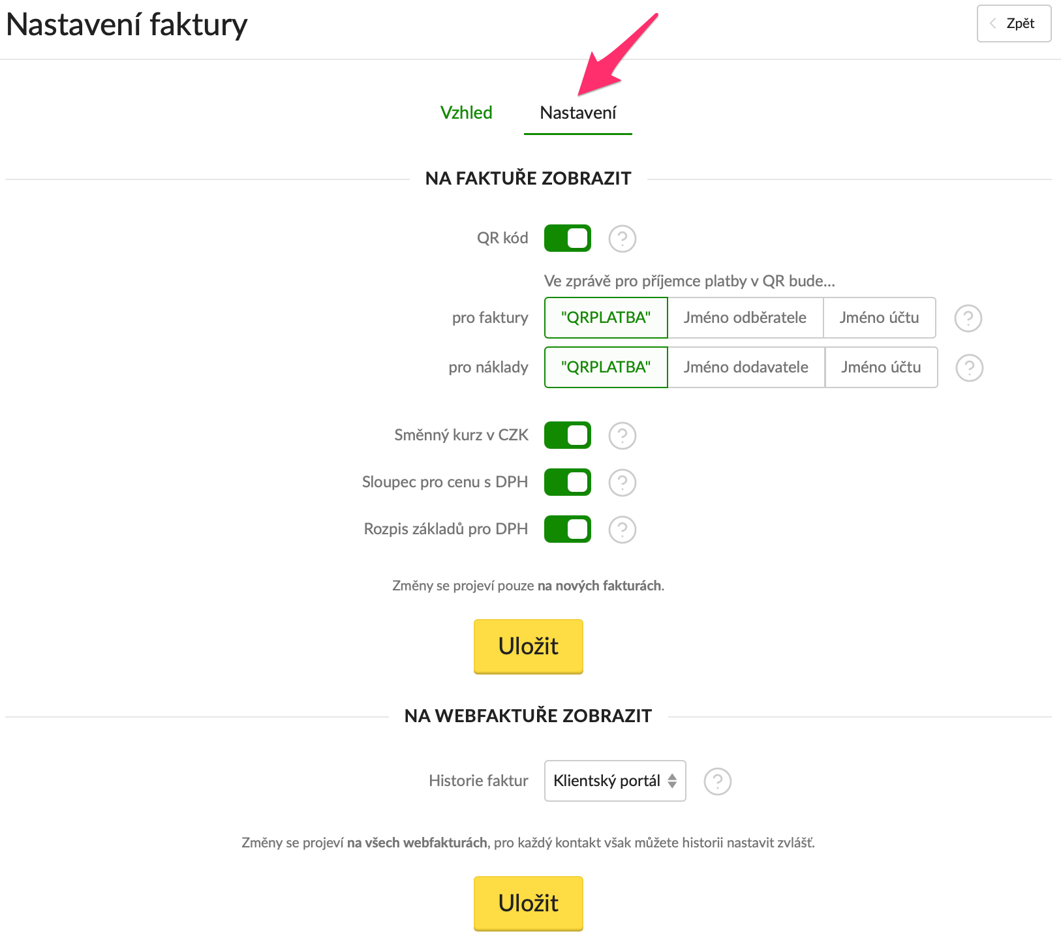This screenshot has height=942, width=1061.
Task: Switch to the Vzhled tab
Action: tap(466, 113)
